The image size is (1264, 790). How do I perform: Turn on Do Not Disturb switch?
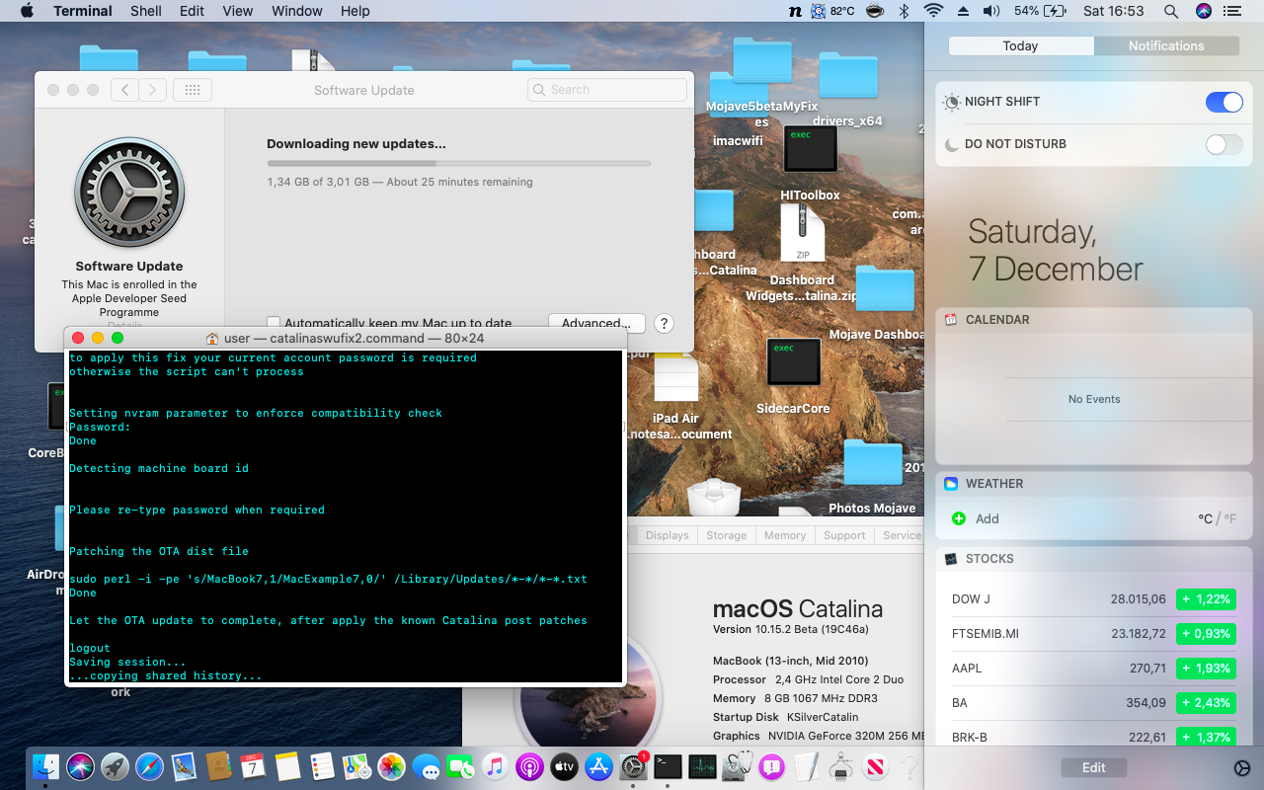[1224, 144]
